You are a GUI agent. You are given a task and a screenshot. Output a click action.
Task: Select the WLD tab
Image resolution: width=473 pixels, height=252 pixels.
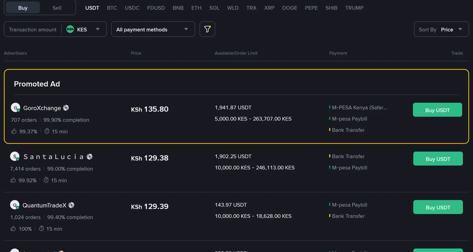click(x=233, y=8)
